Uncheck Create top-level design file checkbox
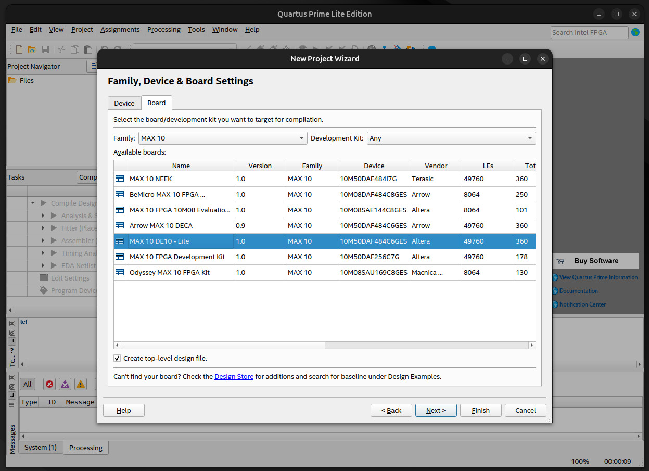This screenshot has height=471, width=649. [117, 358]
